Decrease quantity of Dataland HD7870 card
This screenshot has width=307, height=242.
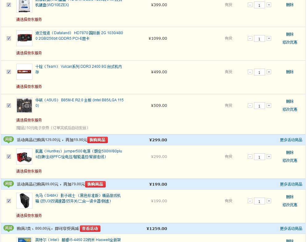250,38
